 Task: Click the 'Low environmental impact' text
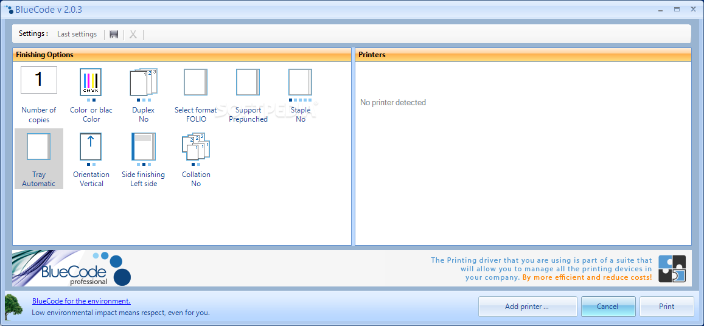pos(120,313)
